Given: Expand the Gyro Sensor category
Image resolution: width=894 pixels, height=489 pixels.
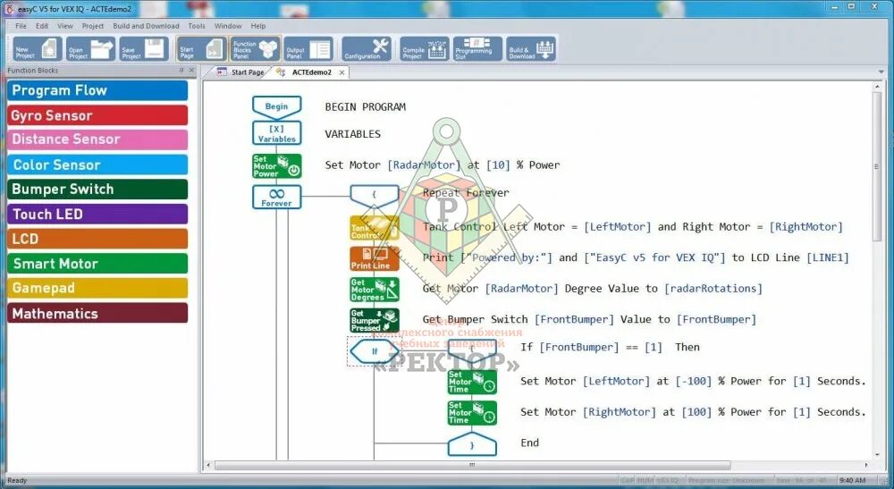Looking at the screenshot, I should coord(97,115).
